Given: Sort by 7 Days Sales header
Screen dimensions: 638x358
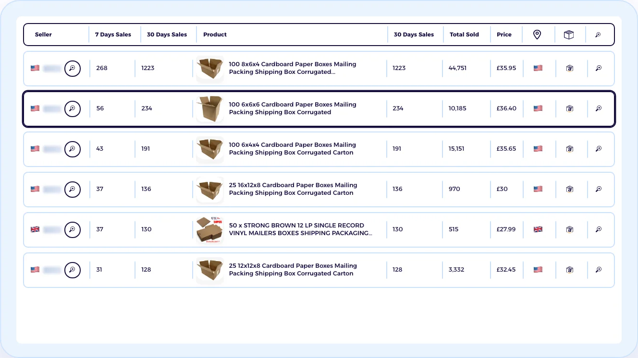Looking at the screenshot, I should 113,35.
